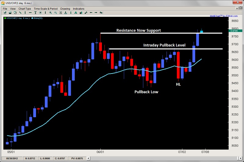Click the stamp icon in toolbar
The image size is (244, 162).
(66, 13)
